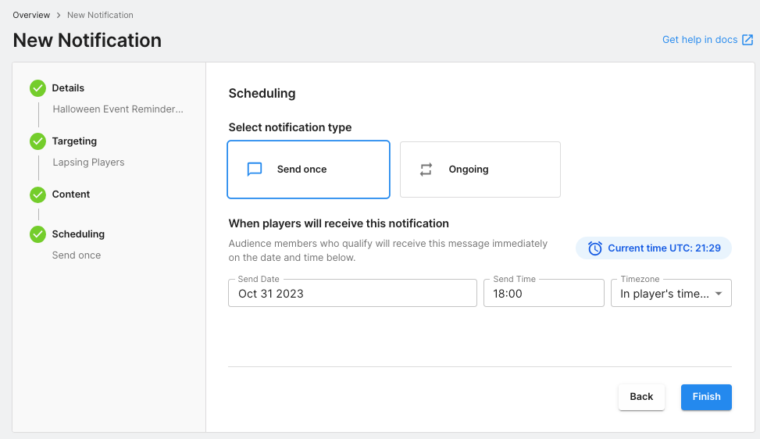This screenshot has height=439, width=760.
Task: Open the Get help in docs link
Action: coord(699,40)
